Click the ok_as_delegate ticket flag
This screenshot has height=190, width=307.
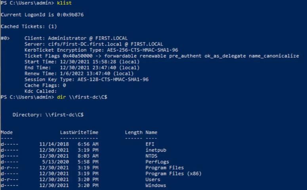pyautogui.click(x=225, y=56)
